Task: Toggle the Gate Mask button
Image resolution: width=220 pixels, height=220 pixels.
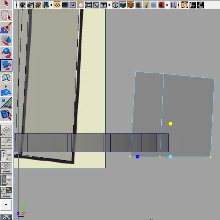Action: pyautogui.click(x=80, y=5)
